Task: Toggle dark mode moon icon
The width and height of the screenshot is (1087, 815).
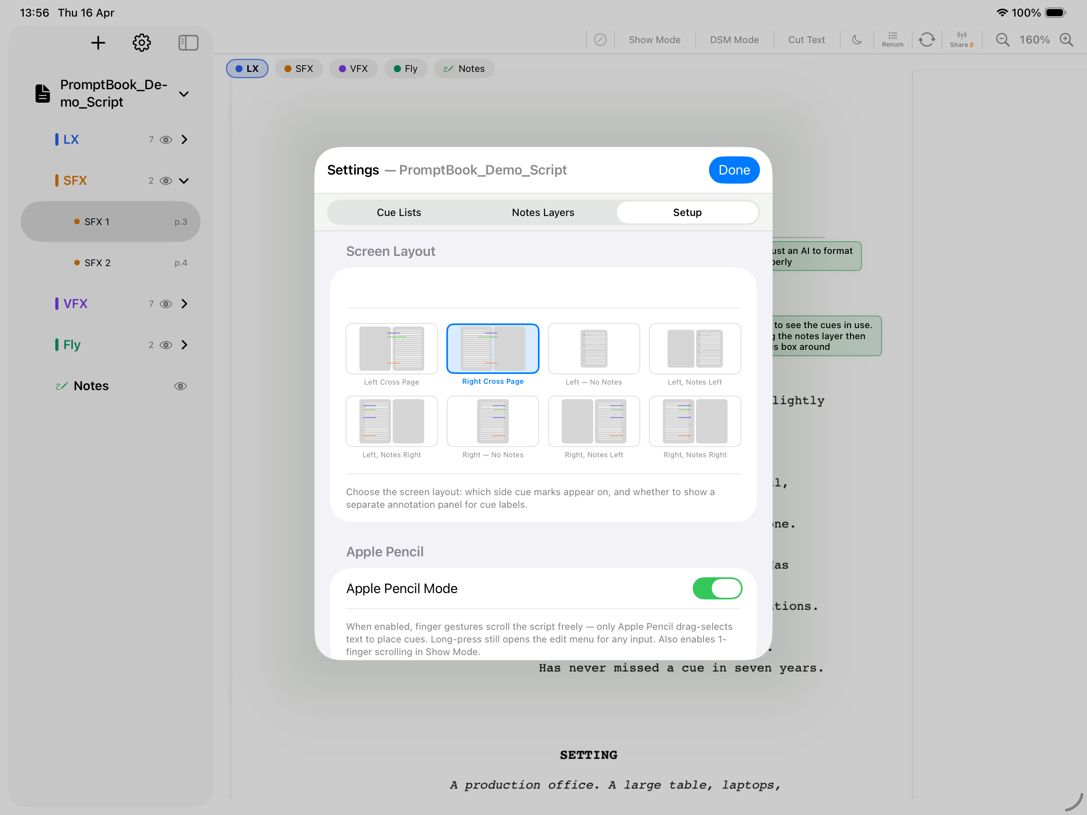Action: point(857,39)
